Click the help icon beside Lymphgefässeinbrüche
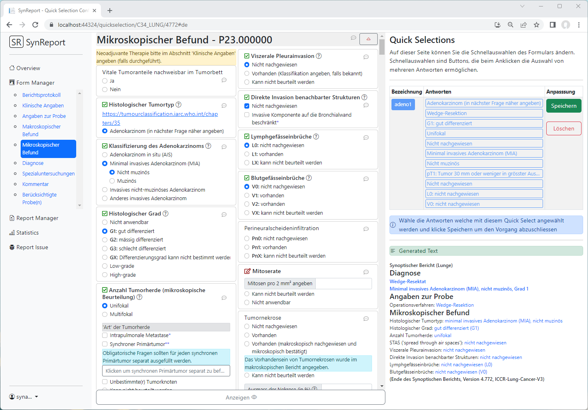588x410 pixels. (x=316, y=137)
